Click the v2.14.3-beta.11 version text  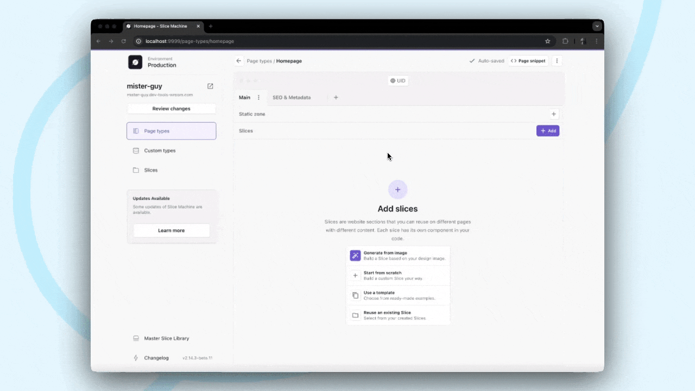point(197,358)
